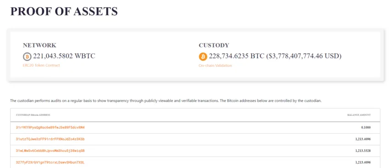
Task: Open address starting with 31rYKY9Pys
Action: tap(50, 128)
